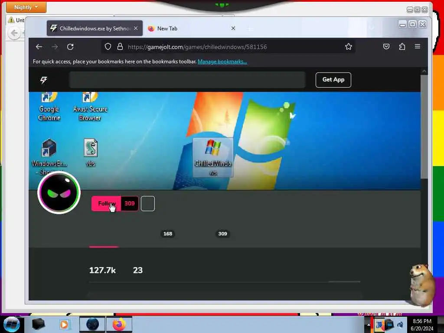Click the network tray icon
Screen dimensions: 444x333
coord(390,325)
